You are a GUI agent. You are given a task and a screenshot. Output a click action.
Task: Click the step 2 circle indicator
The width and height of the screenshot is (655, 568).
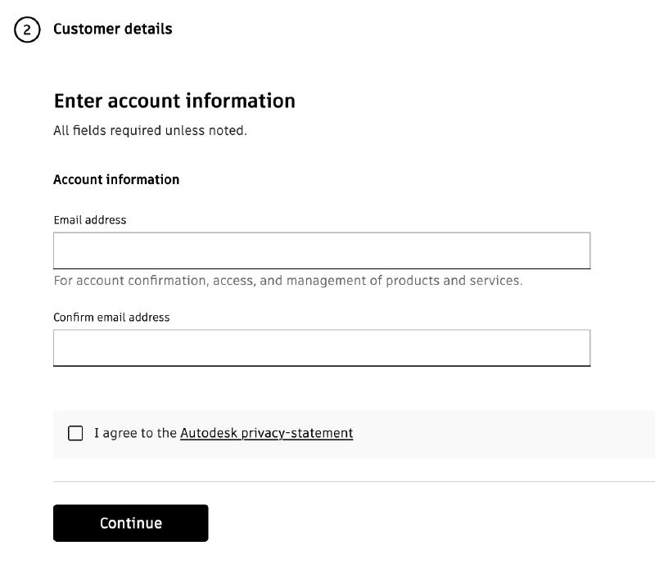tap(26, 29)
